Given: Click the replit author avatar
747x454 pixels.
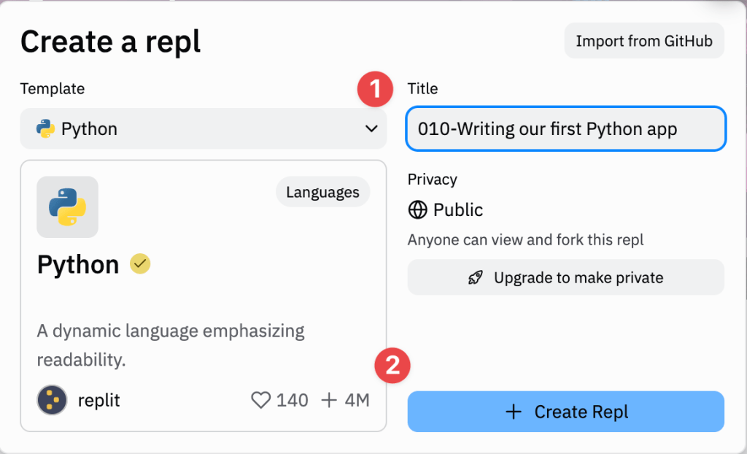Looking at the screenshot, I should [x=52, y=400].
